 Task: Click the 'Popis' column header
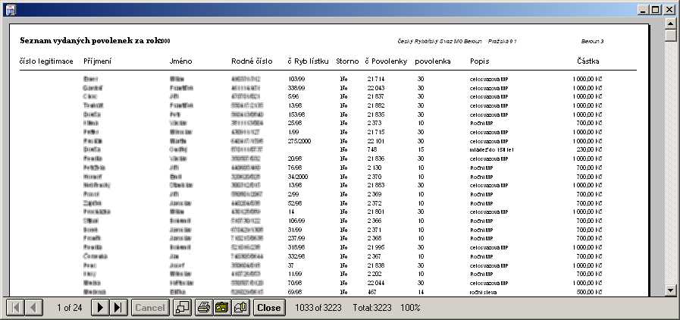pyautogui.click(x=480, y=61)
